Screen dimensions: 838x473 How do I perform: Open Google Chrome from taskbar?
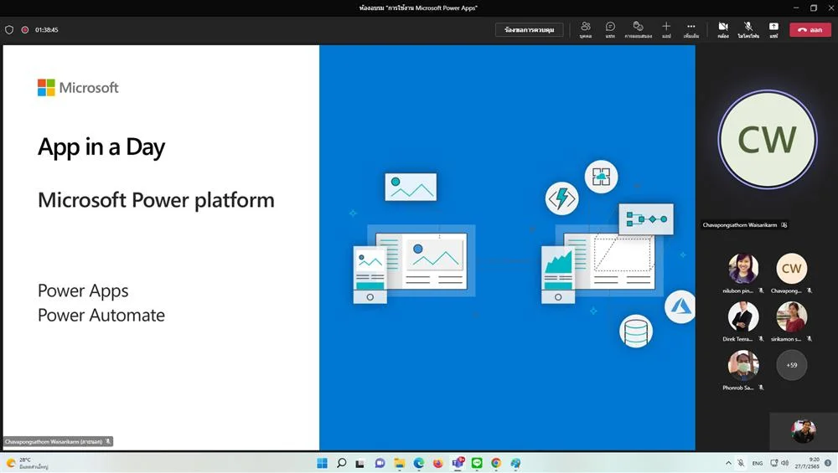(x=496, y=463)
